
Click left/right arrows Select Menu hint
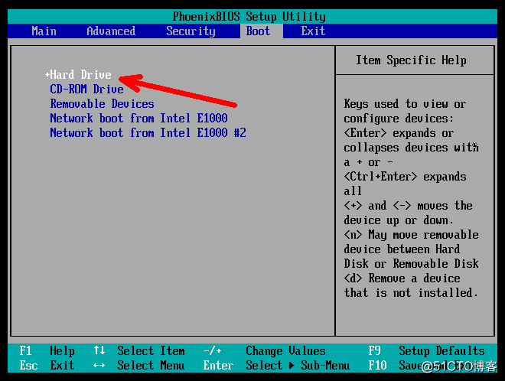pyautogui.click(x=139, y=365)
